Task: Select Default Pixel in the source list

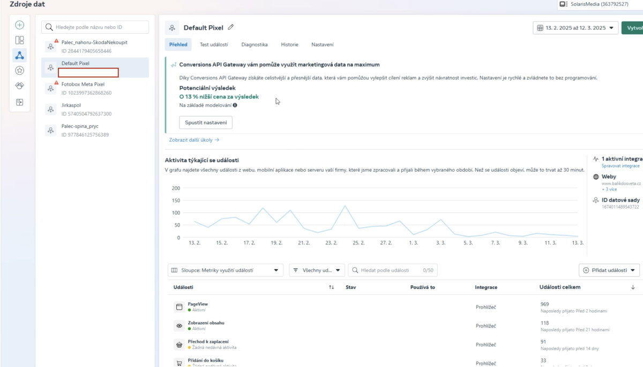Action: pos(95,67)
